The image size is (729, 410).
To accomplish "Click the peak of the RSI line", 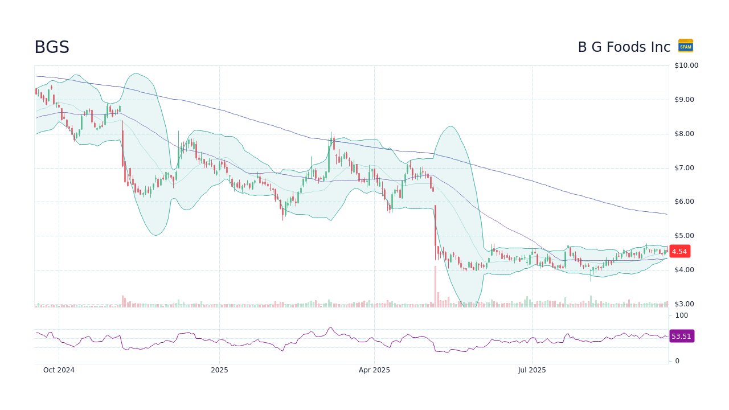I will [330, 327].
